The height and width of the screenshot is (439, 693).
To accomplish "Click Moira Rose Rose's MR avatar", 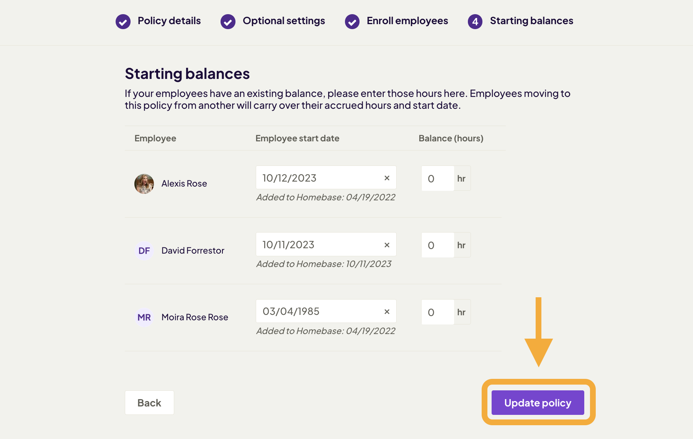I will tap(144, 317).
